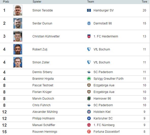Open Simon Terodde's player photo
The image size is (150, 135).
tap(18, 10)
